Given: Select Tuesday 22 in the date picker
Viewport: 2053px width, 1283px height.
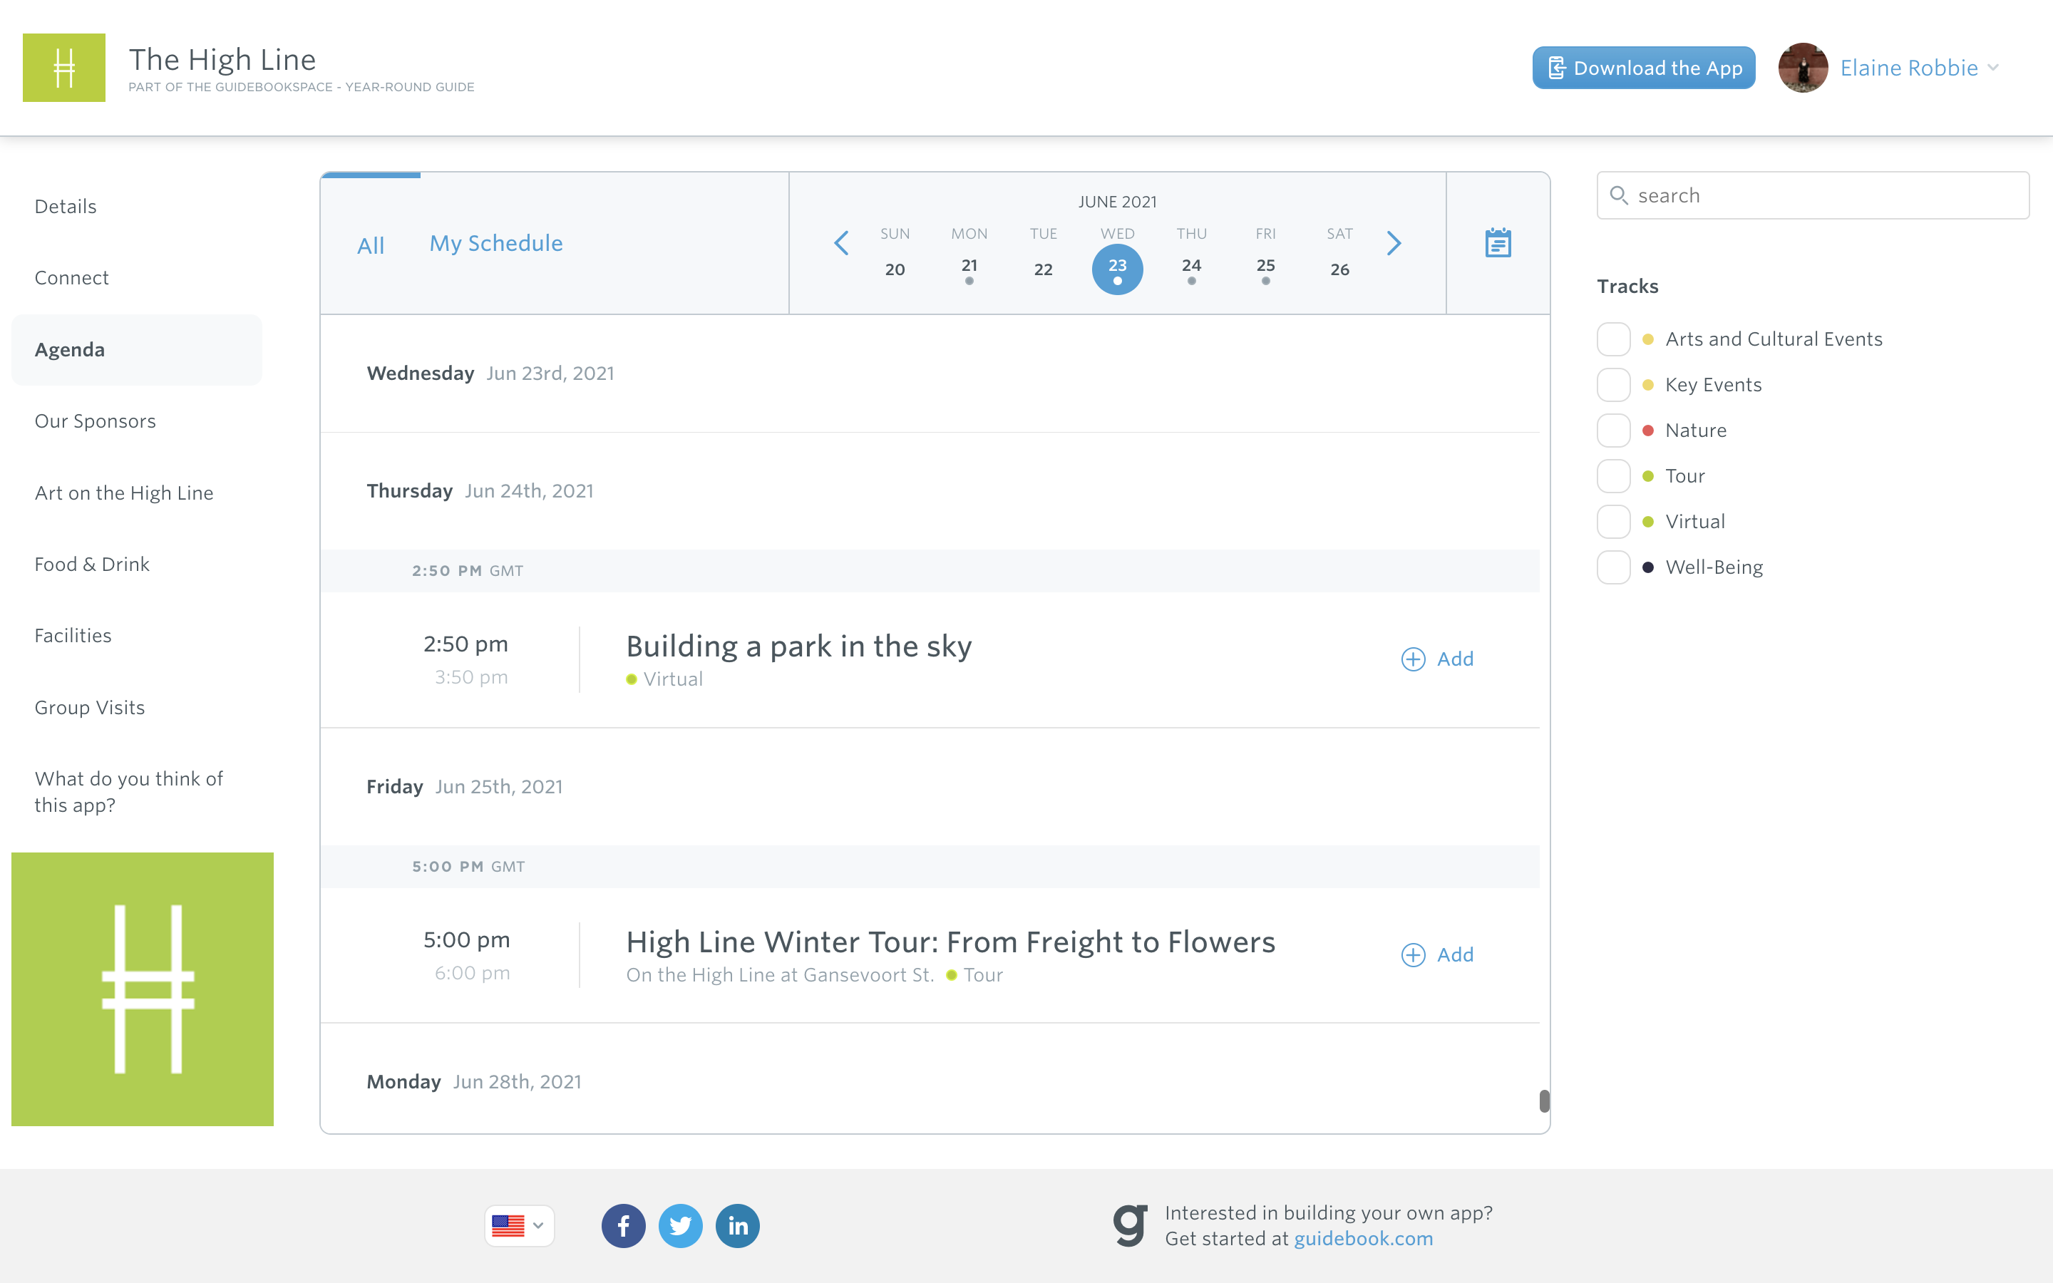Looking at the screenshot, I should [x=1043, y=269].
